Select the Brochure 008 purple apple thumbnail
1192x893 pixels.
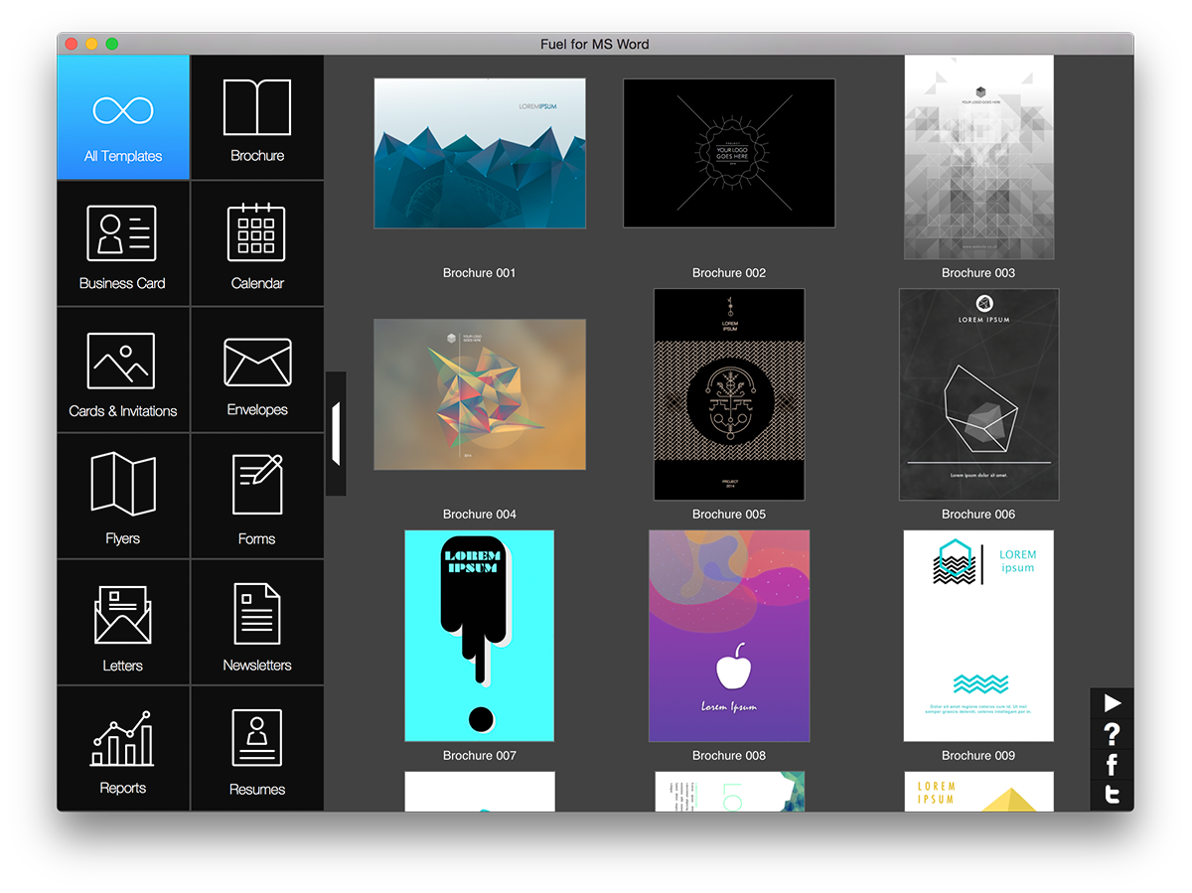click(729, 636)
